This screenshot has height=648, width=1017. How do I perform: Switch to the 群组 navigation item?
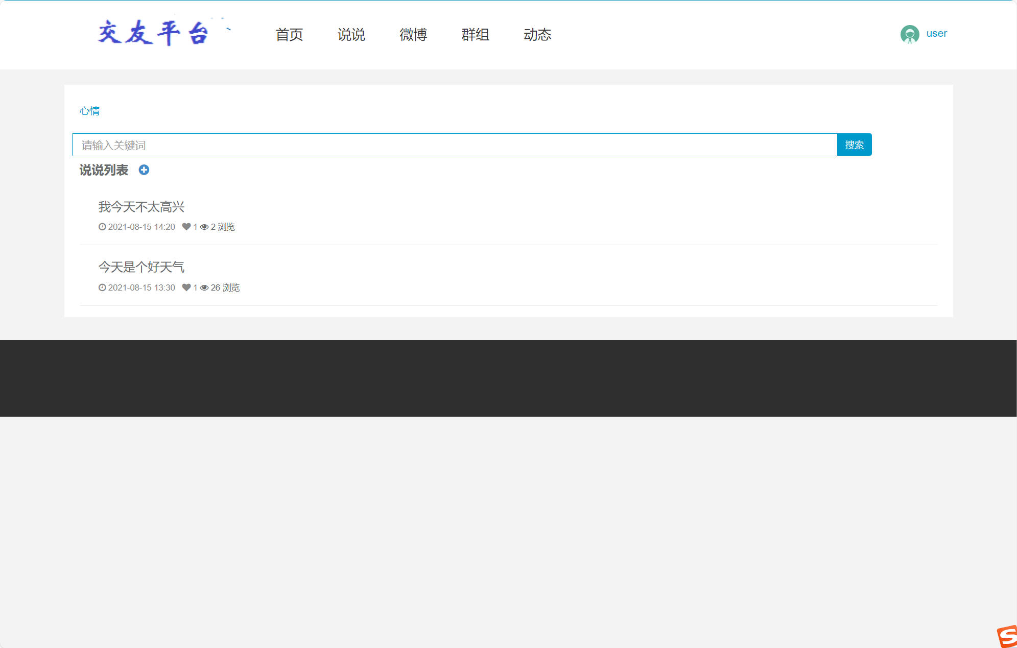475,35
